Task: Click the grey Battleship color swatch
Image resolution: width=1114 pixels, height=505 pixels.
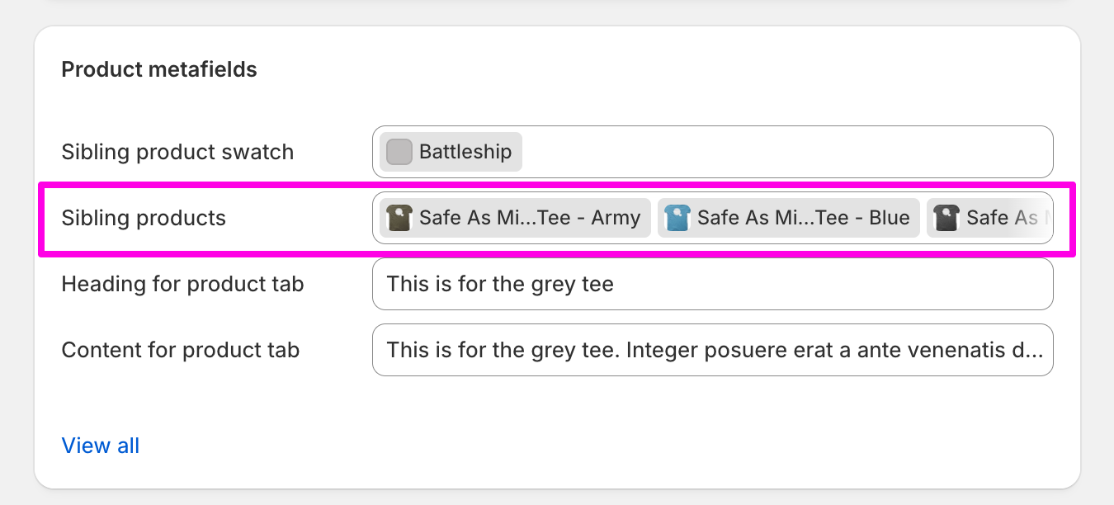Action: point(399,152)
